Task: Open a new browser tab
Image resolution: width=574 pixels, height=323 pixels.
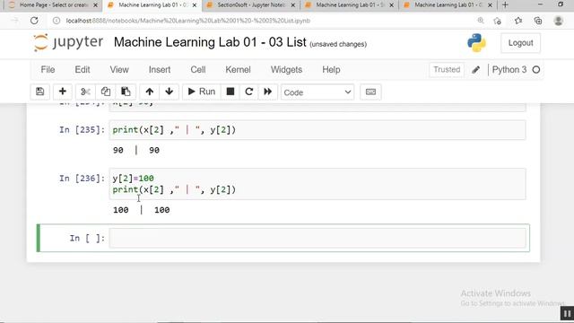Action: pos(505,5)
